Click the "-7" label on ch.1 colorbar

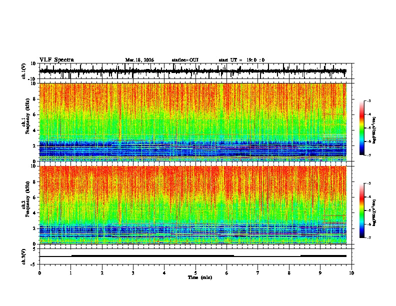[369, 155]
